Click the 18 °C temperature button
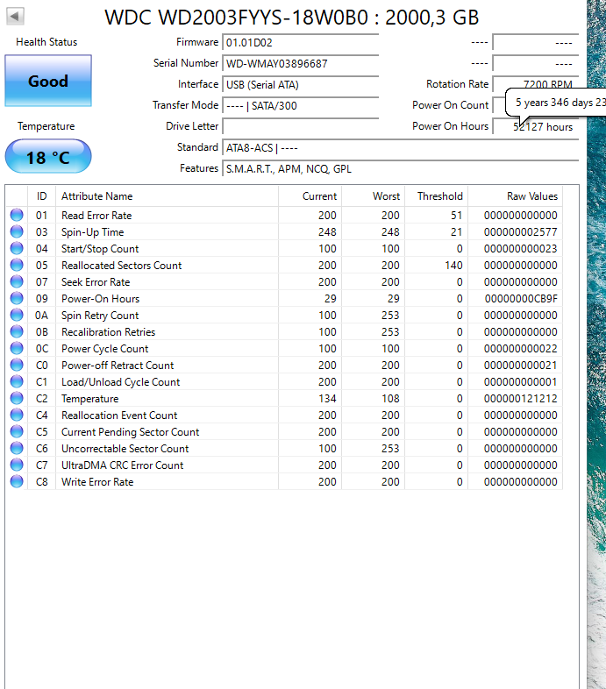The height and width of the screenshot is (689, 606). pyautogui.click(x=48, y=157)
